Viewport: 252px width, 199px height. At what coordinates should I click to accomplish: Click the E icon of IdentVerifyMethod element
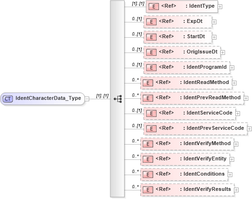[x=148, y=144]
